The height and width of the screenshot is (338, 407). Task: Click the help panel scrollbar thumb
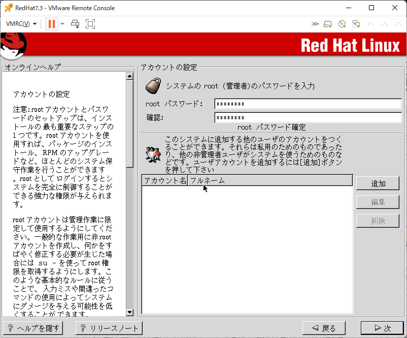pyautogui.click(x=129, y=124)
